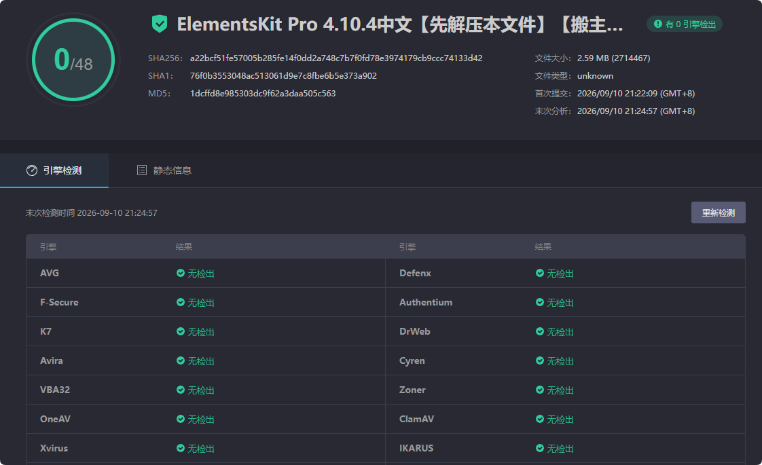
Task: Click last analysis time 21:24:57 in header
Action: click(636, 111)
